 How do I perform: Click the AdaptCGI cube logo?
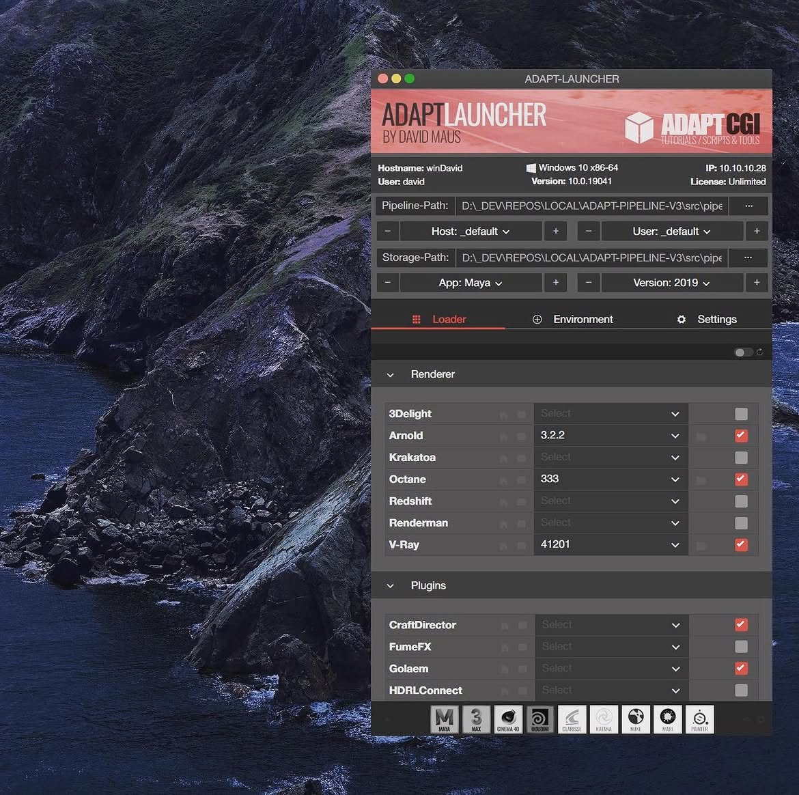(639, 127)
